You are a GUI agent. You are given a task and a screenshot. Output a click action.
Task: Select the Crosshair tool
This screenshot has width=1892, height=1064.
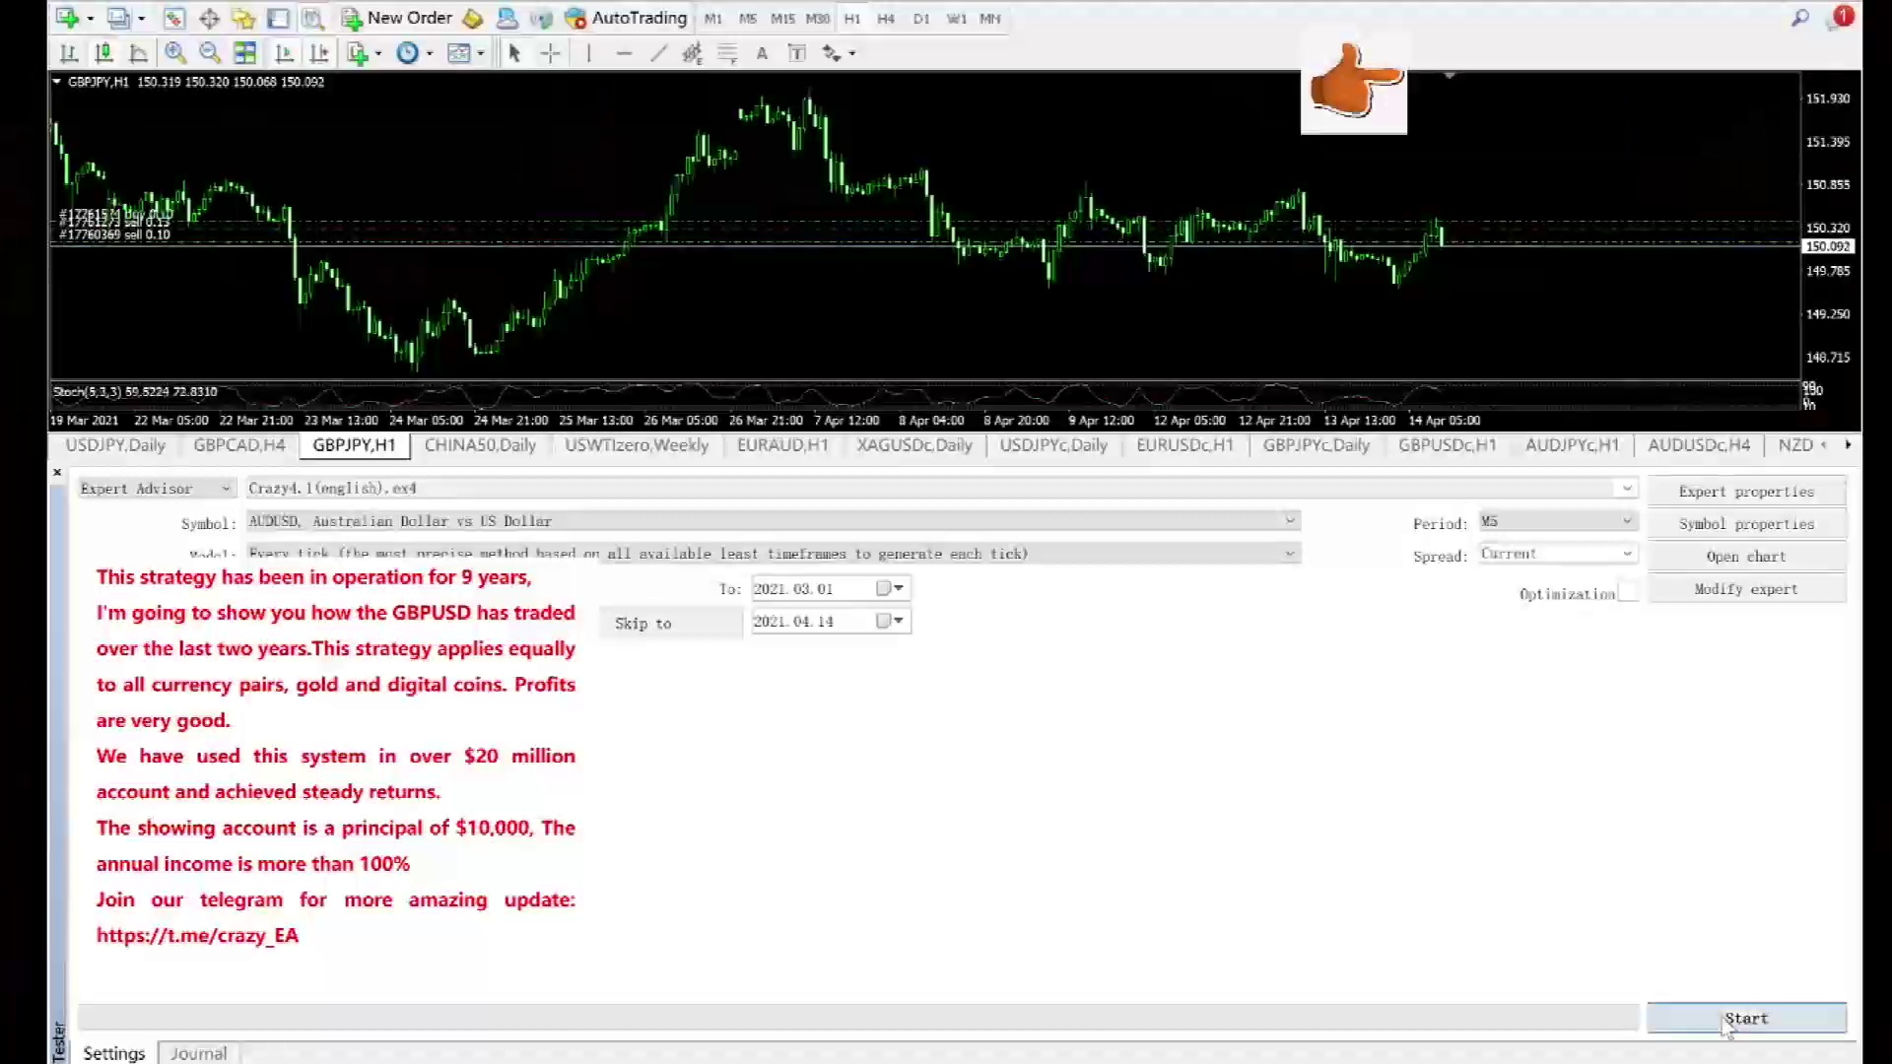coord(550,53)
